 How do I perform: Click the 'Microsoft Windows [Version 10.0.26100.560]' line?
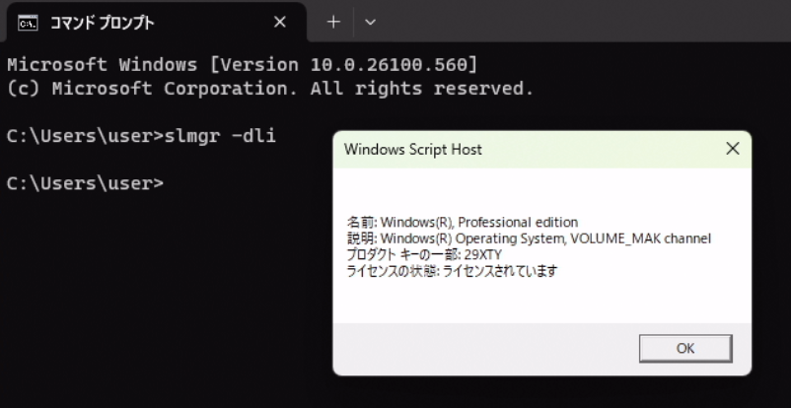[x=242, y=65]
